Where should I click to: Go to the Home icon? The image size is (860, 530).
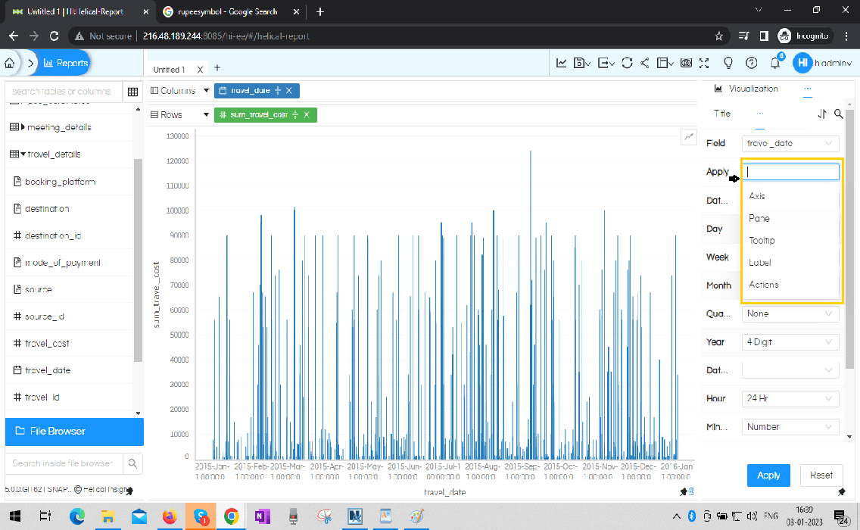pyautogui.click(x=10, y=63)
